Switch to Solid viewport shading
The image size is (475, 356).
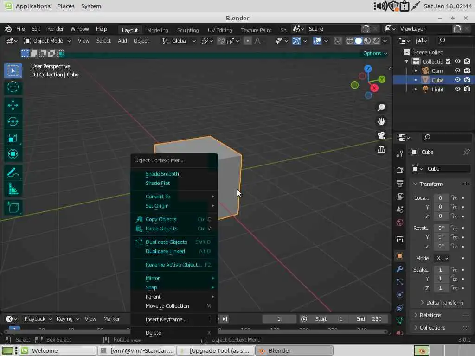(359, 41)
